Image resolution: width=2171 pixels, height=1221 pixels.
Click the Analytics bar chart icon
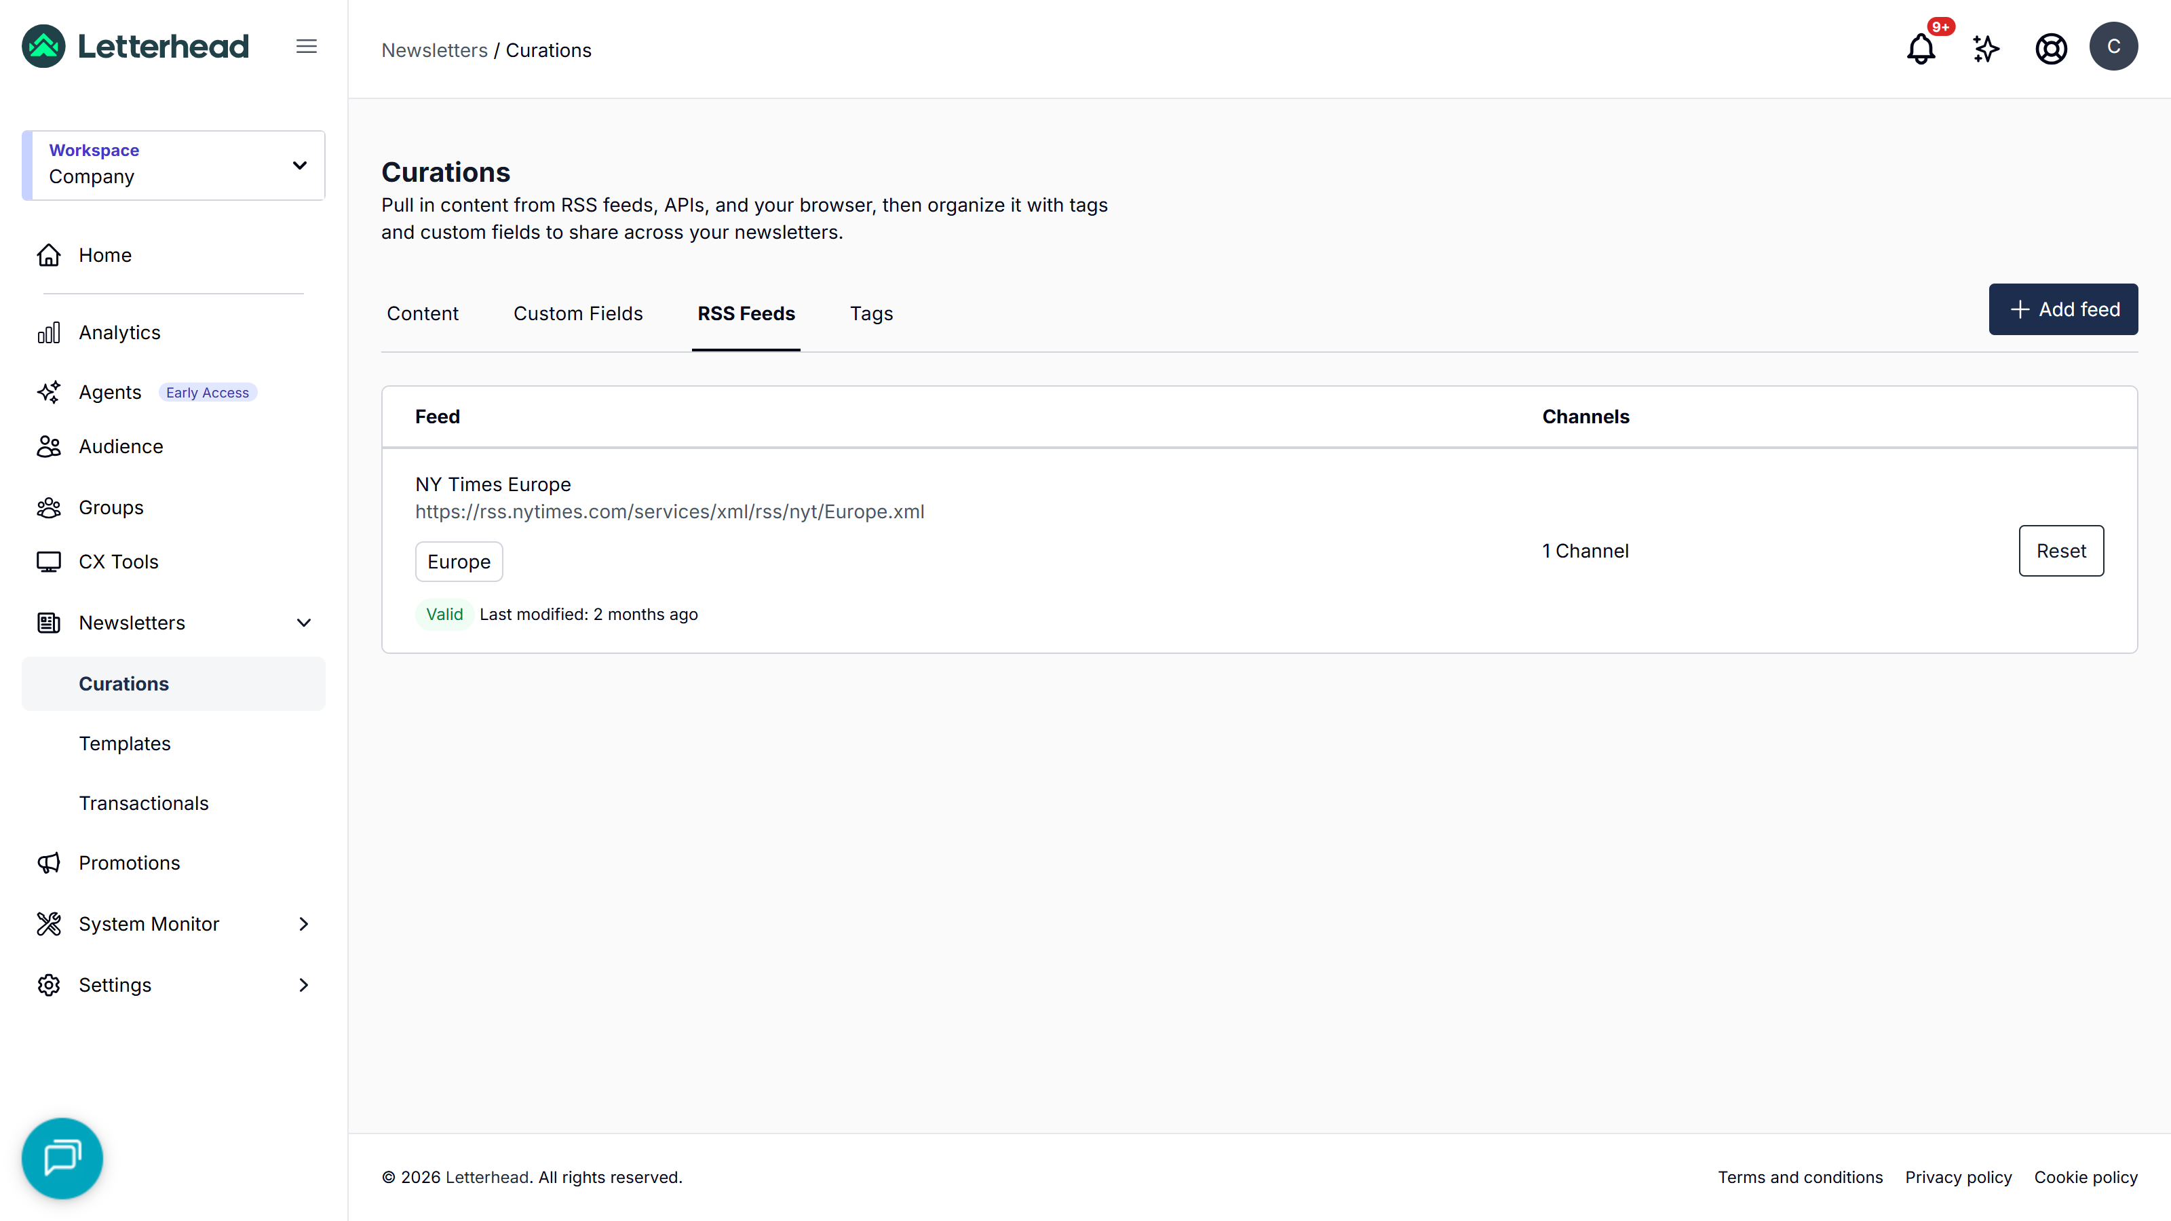point(49,333)
